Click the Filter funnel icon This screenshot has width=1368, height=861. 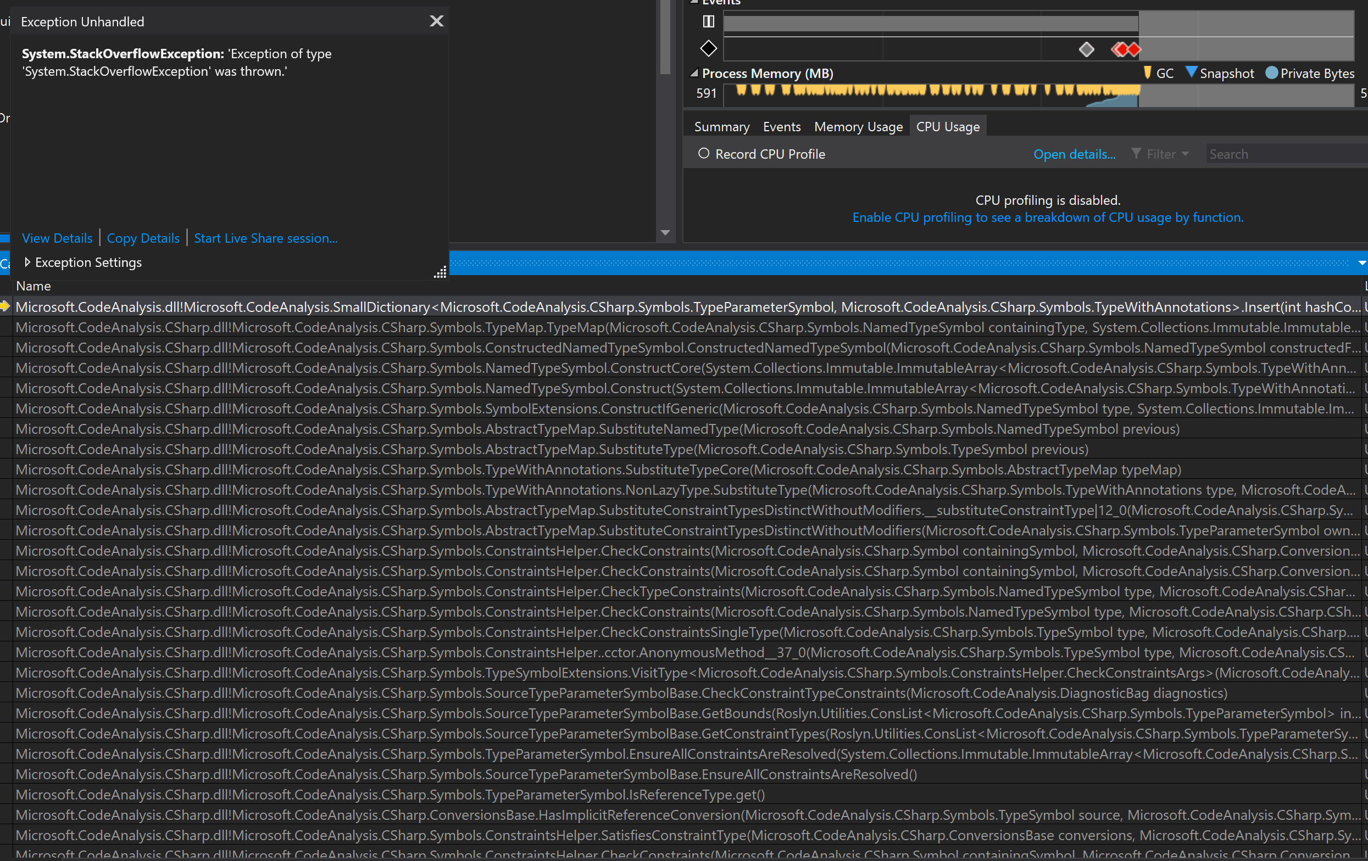1136,154
